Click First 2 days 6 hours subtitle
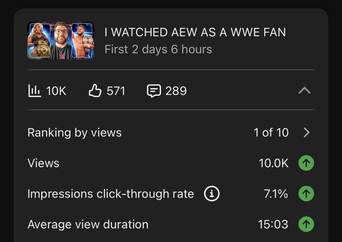The width and height of the screenshot is (342, 242). [158, 49]
